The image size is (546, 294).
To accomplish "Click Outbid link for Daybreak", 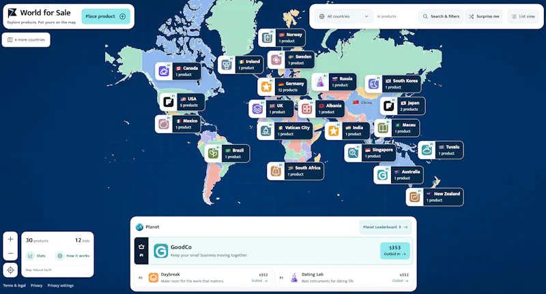I will pyautogui.click(x=259, y=281).
